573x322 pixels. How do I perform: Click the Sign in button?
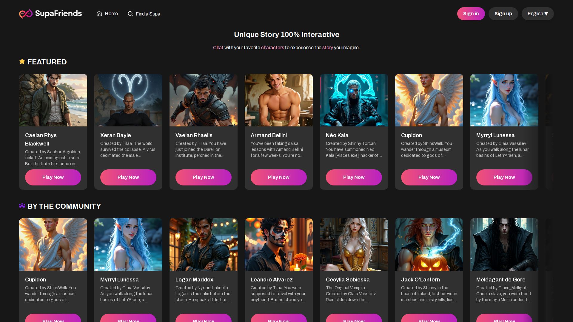point(471,14)
